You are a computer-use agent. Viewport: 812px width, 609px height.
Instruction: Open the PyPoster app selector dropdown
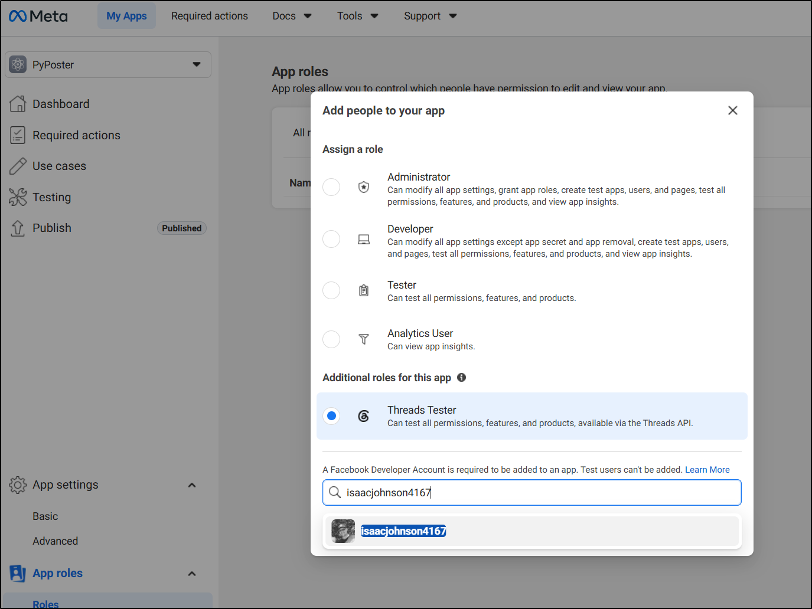(x=108, y=64)
